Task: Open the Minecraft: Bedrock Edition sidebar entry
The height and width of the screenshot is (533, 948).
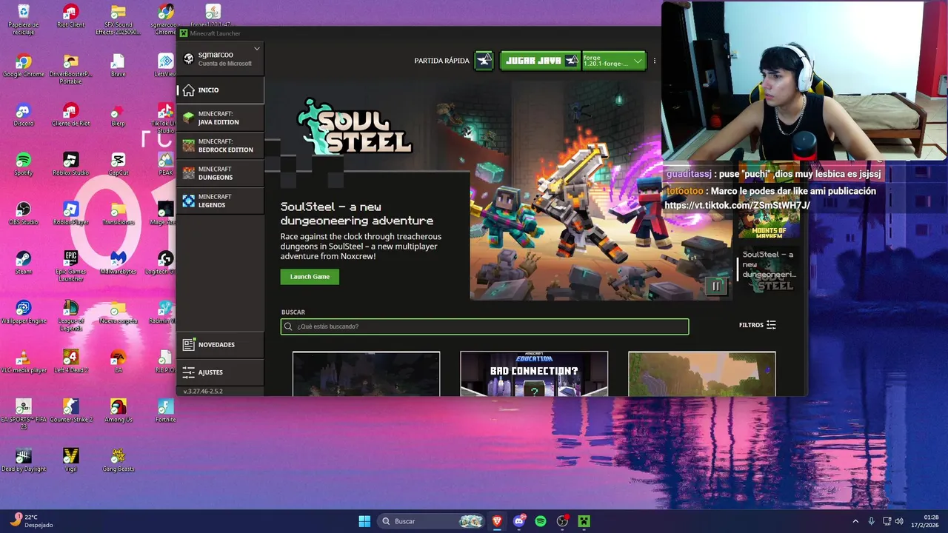Action: tap(220, 145)
